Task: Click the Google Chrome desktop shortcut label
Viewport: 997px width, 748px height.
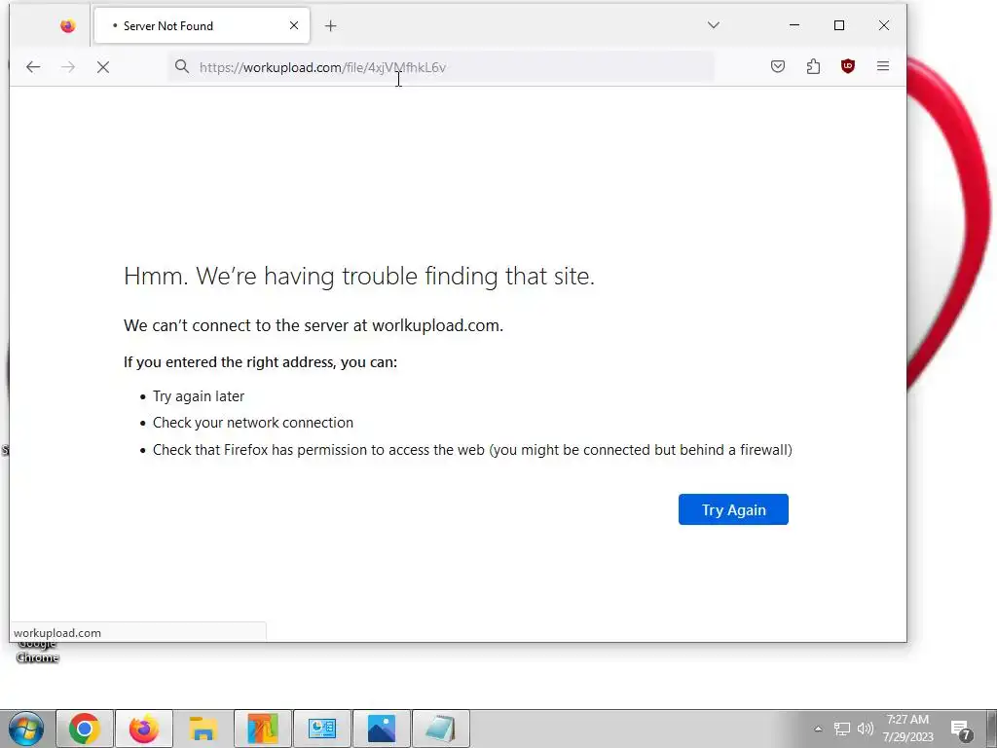Action: (38, 651)
